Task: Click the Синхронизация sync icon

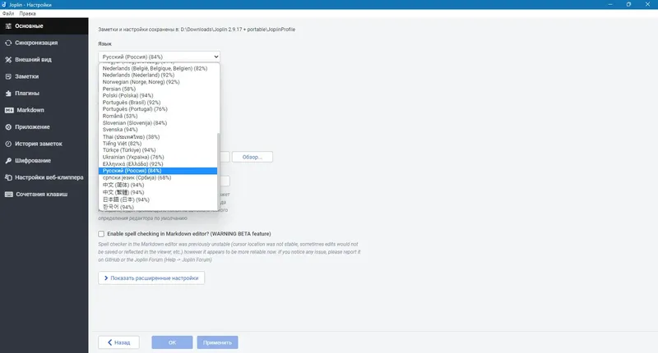Action: click(x=8, y=43)
